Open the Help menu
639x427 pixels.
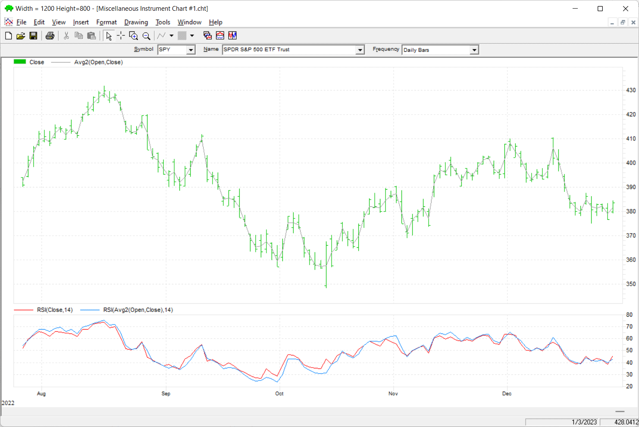coord(216,22)
